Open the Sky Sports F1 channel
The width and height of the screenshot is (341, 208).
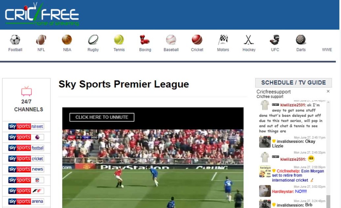coord(26,191)
